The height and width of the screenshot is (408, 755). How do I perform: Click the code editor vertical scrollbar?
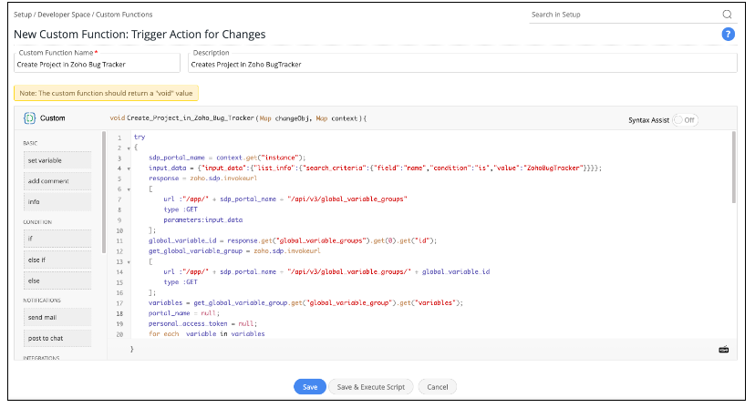pos(734,167)
